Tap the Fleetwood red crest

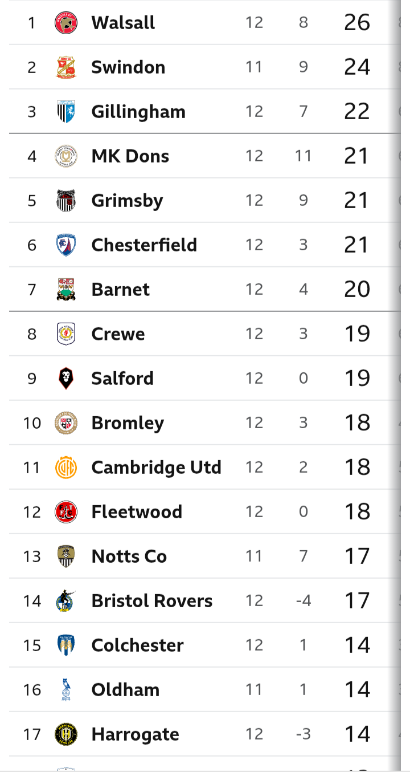pos(66,512)
